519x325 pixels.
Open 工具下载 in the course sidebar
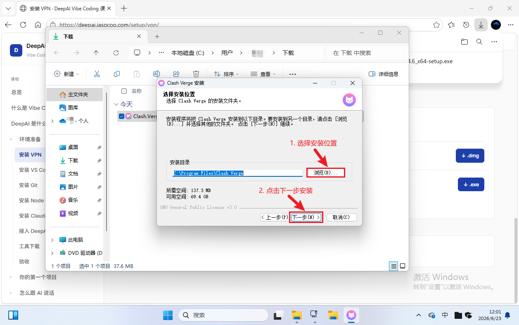(x=29, y=246)
